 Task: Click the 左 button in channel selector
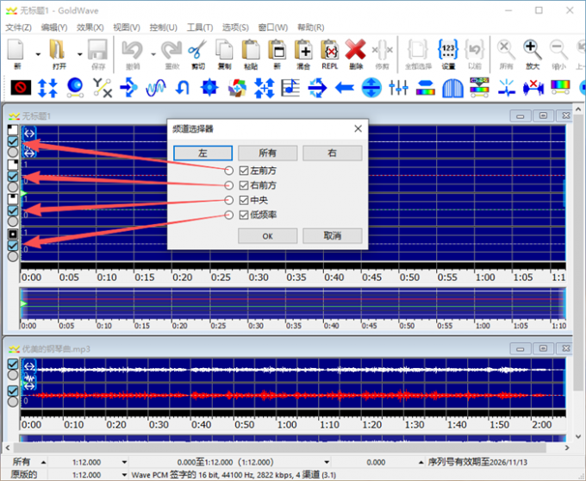tap(203, 153)
